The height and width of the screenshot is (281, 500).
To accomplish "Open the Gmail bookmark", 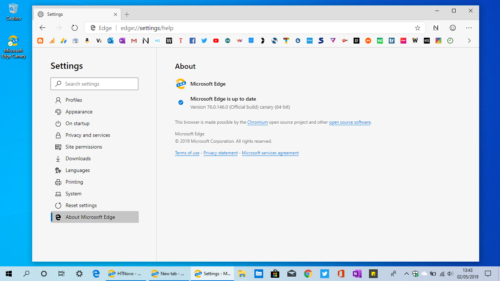I will pyautogui.click(x=134, y=41).
